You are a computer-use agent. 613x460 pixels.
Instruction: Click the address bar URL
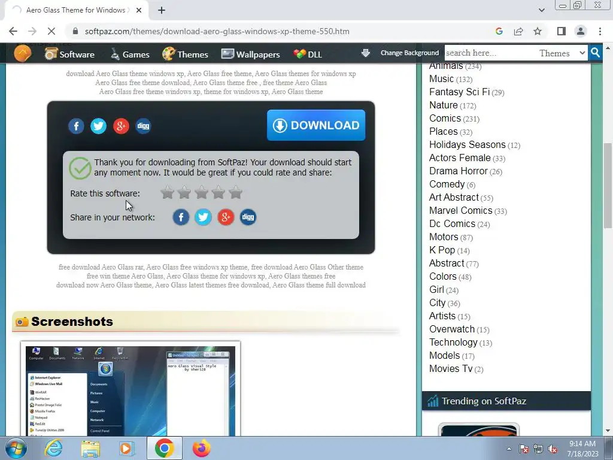[x=217, y=31]
